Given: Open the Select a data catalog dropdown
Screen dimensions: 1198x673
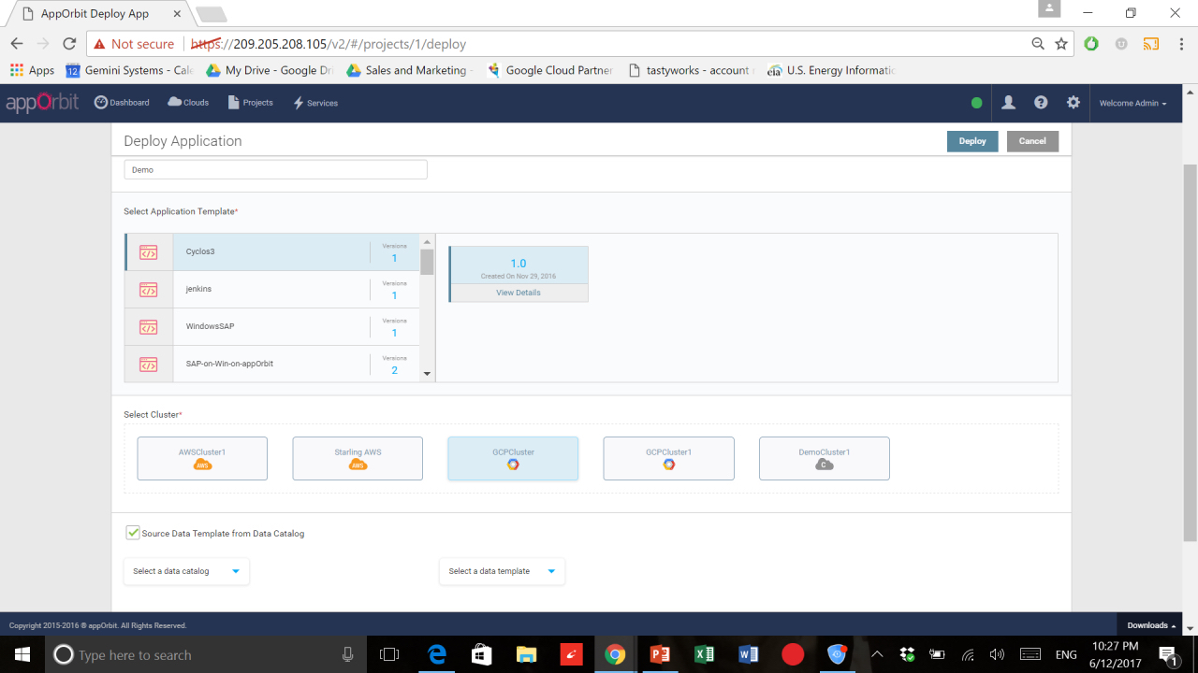Looking at the screenshot, I should pyautogui.click(x=186, y=571).
